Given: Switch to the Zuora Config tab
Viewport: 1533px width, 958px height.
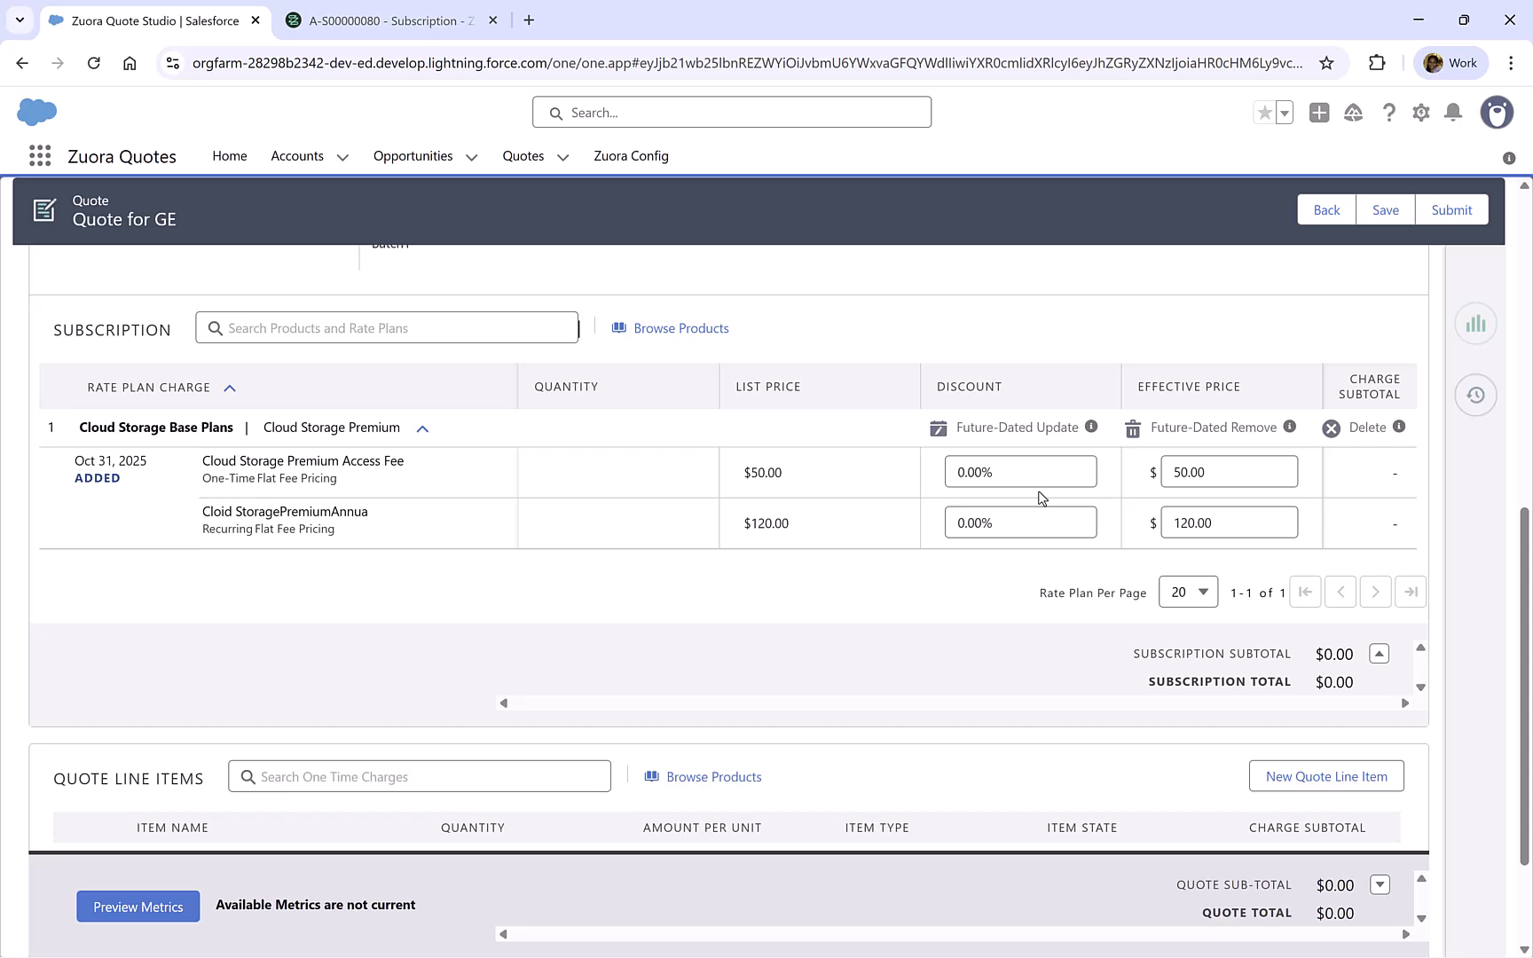Looking at the screenshot, I should click(631, 156).
